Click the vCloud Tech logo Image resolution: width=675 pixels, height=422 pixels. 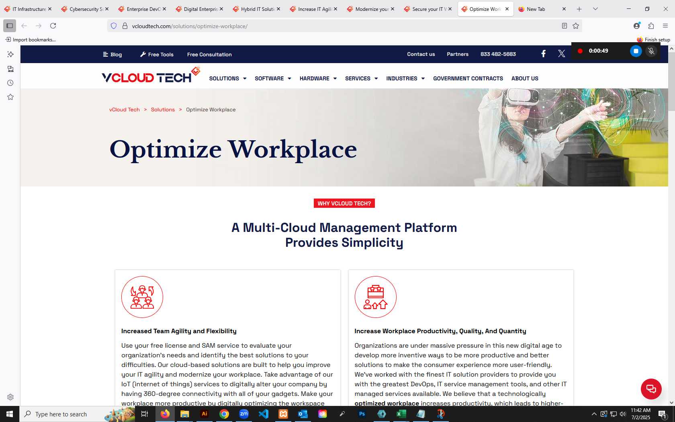tap(151, 76)
